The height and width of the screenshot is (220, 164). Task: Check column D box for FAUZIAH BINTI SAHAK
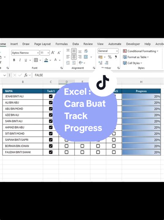[67, 152]
